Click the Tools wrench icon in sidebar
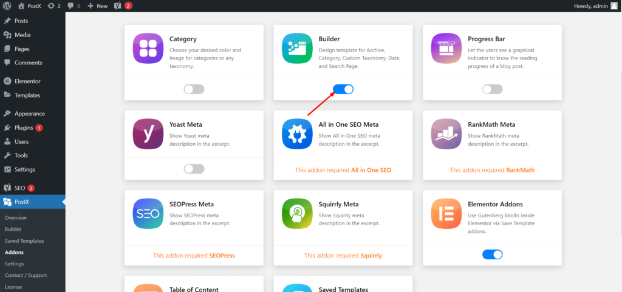This screenshot has width=622, height=292. [7, 155]
